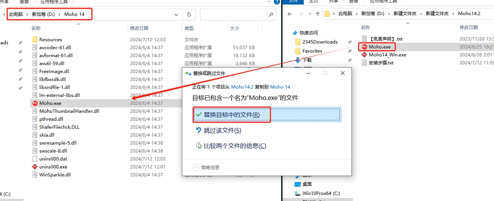Click Moho14_Win.exe installer icon
This screenshot has width=494, height=201.
[x=364, y=55]
